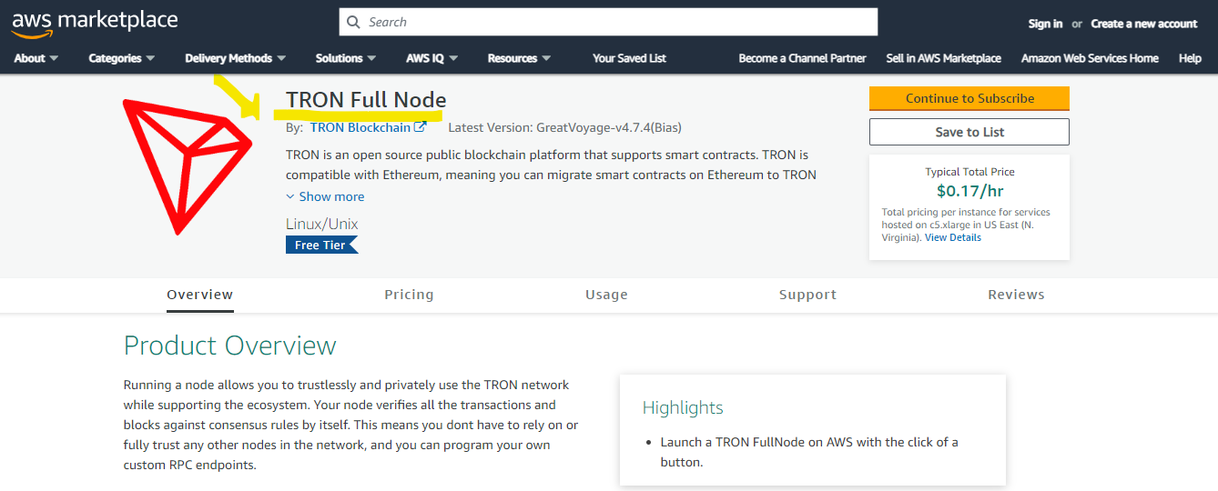Image resolution: width=1218 pixels, height=491 pixels.
Task: Click the search magnifier icon
Action: tap(355, 22)
